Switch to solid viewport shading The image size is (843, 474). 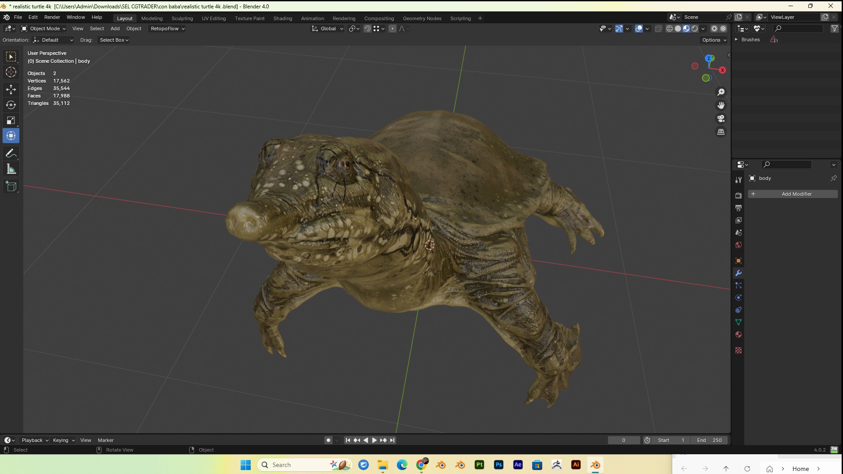[678, 29]
